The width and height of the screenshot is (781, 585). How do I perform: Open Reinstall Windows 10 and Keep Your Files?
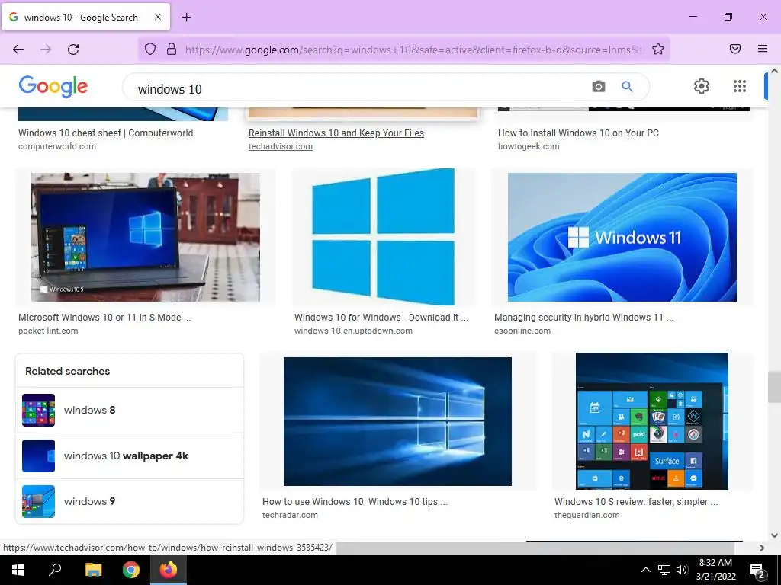tap(336, 133)
